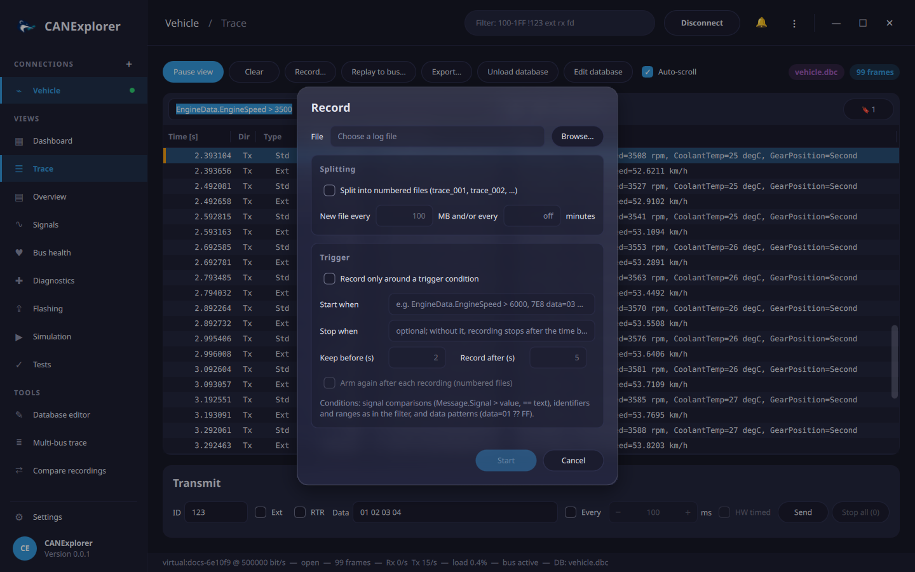Click the Multi-bus trace icon

pyautogui.click(x=19, y=443)
